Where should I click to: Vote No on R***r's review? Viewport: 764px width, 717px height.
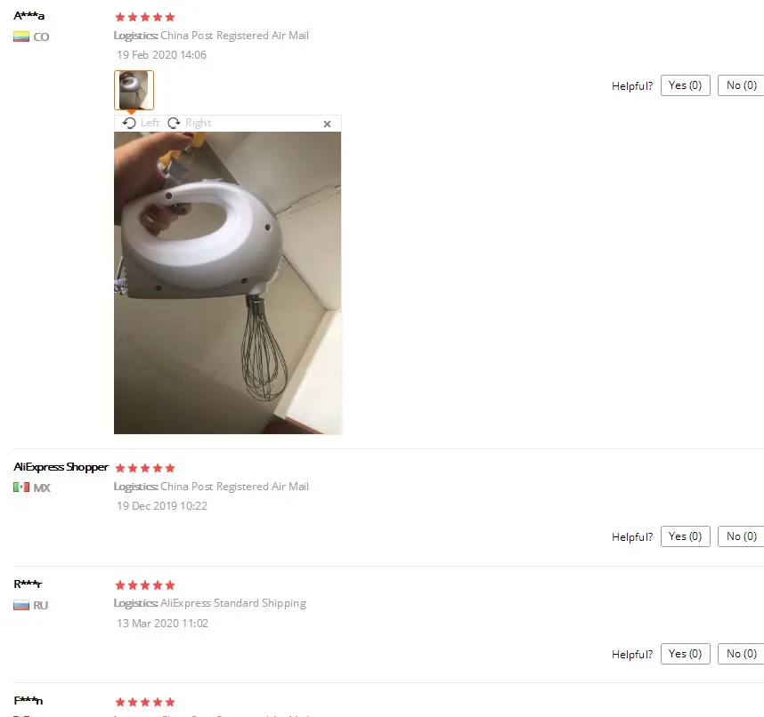741,654
